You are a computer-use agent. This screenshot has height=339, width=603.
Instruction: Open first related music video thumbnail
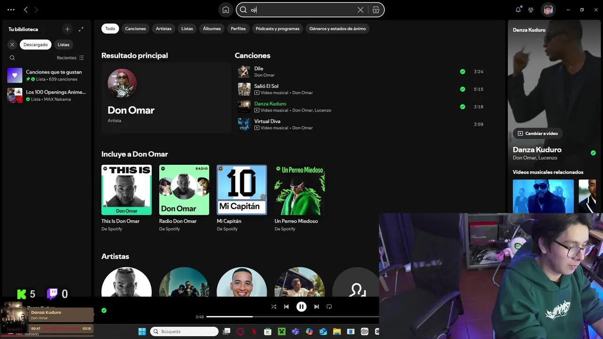tap(543, 196)
